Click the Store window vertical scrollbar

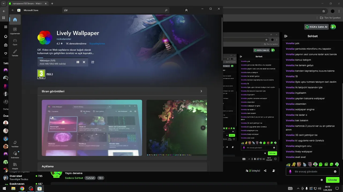222,39
